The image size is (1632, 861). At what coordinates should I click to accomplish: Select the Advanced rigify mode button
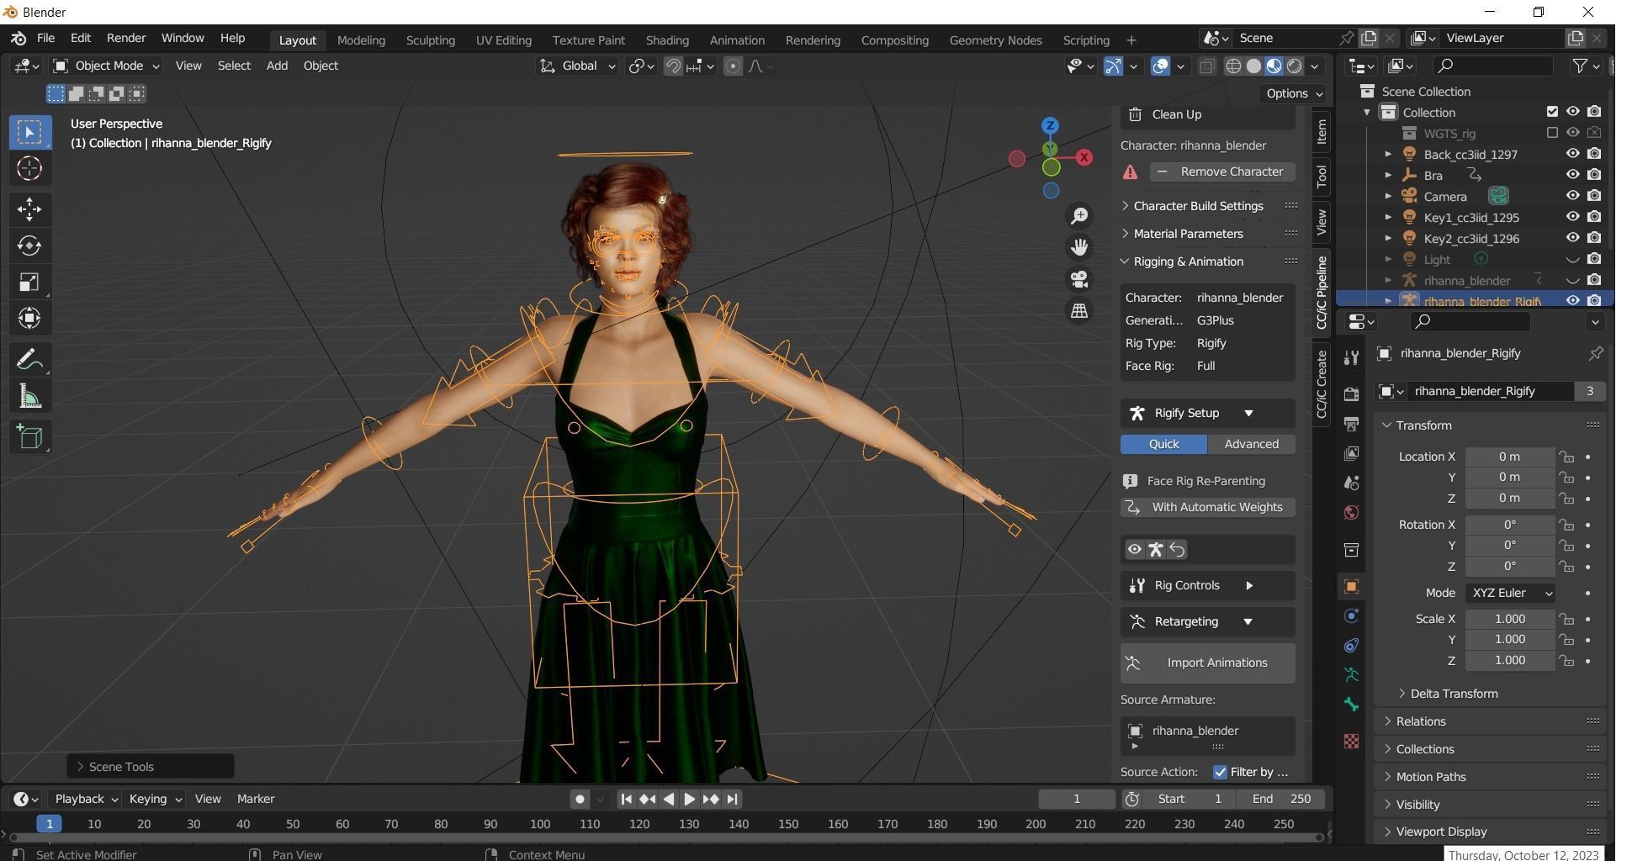pyautogui.click(x=1251, y=444)
